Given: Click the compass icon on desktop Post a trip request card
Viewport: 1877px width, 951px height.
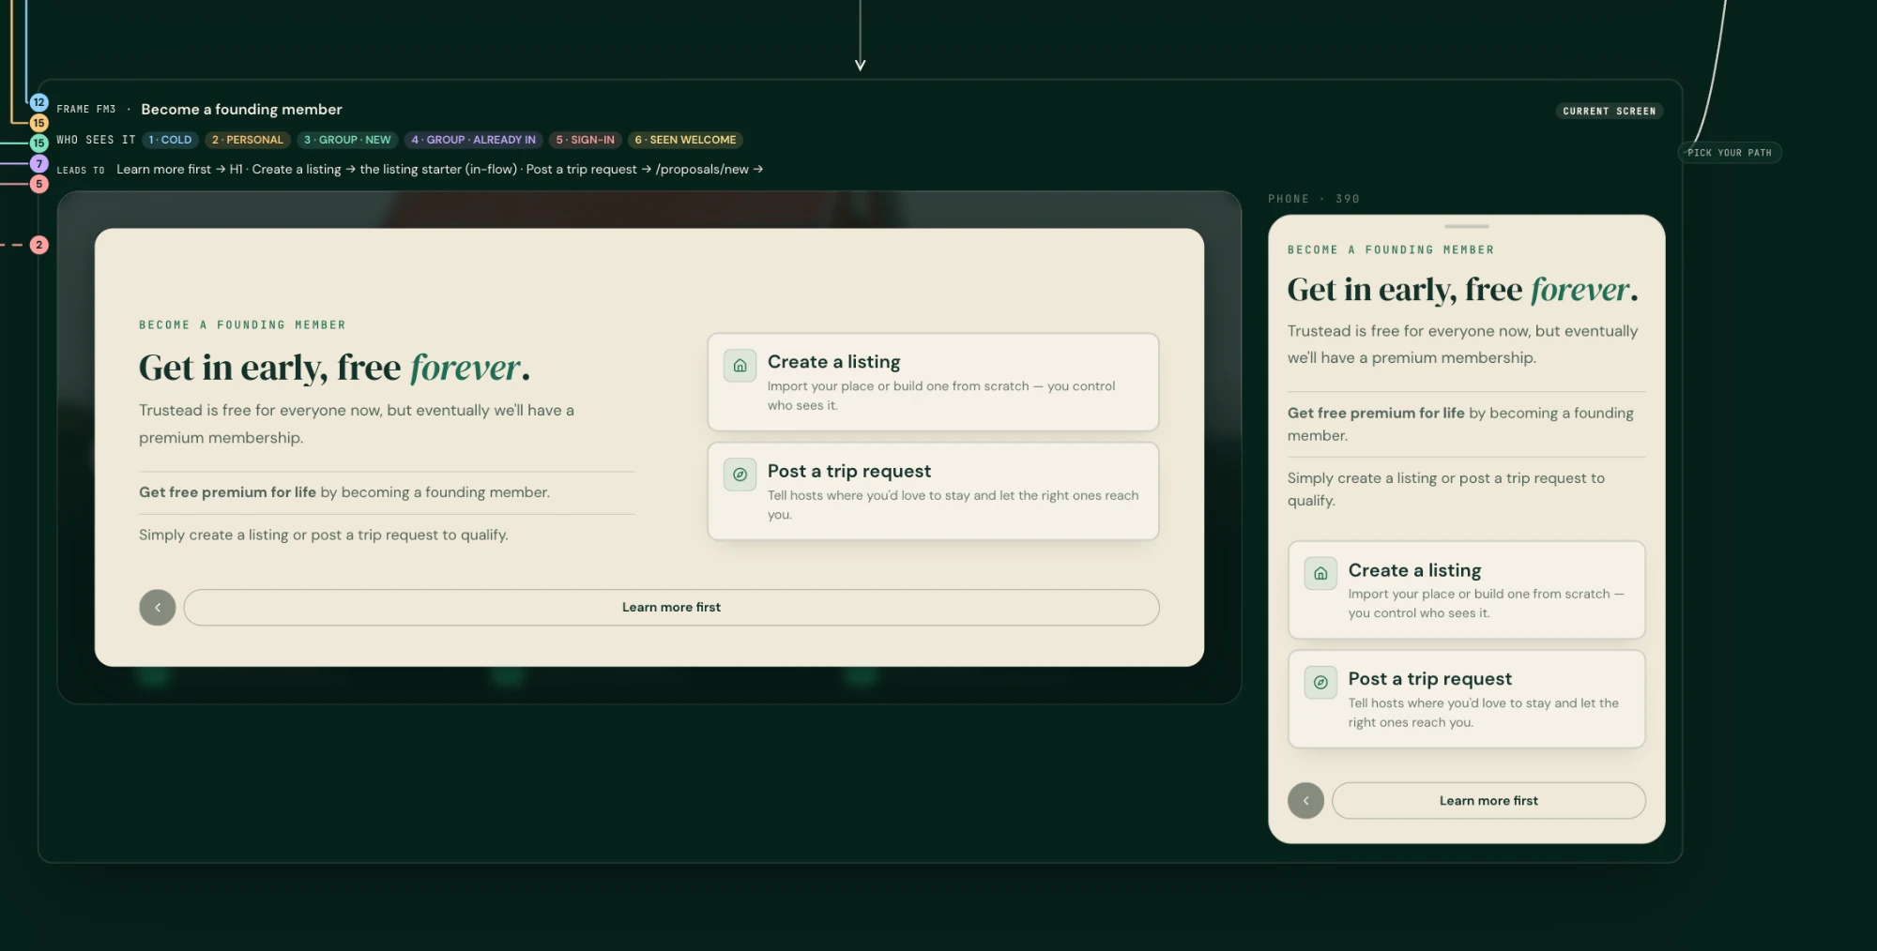Looking at the screenshot, I should coord(740,475).
